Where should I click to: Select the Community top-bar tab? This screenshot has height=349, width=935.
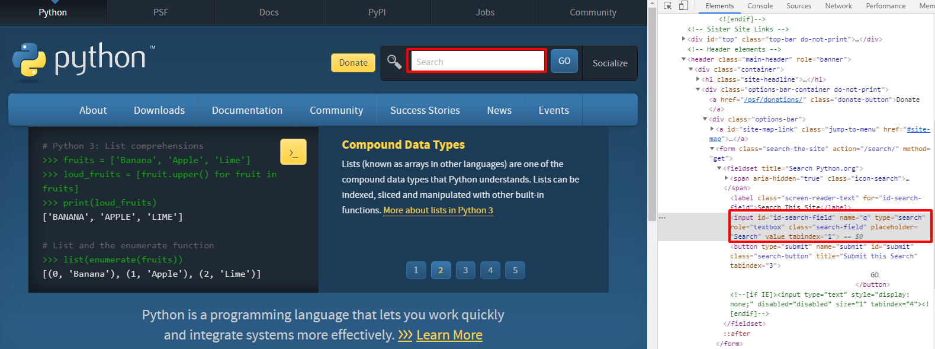point(593,12)
